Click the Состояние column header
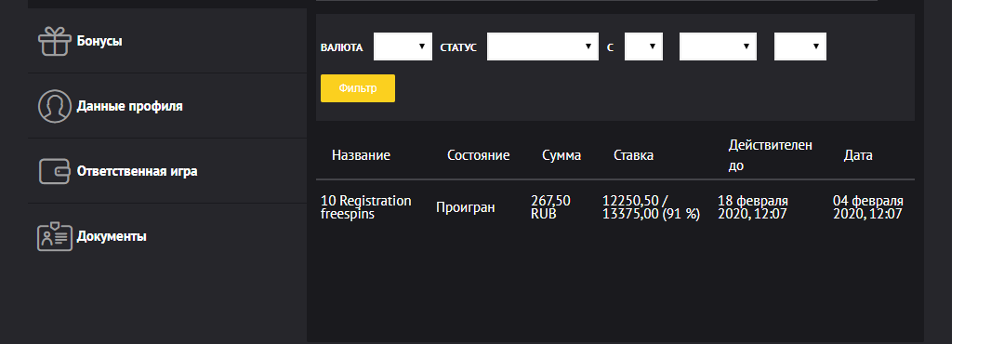This screenshot has width=1004, height=344. pyautogui.click(x=479, y=155)
